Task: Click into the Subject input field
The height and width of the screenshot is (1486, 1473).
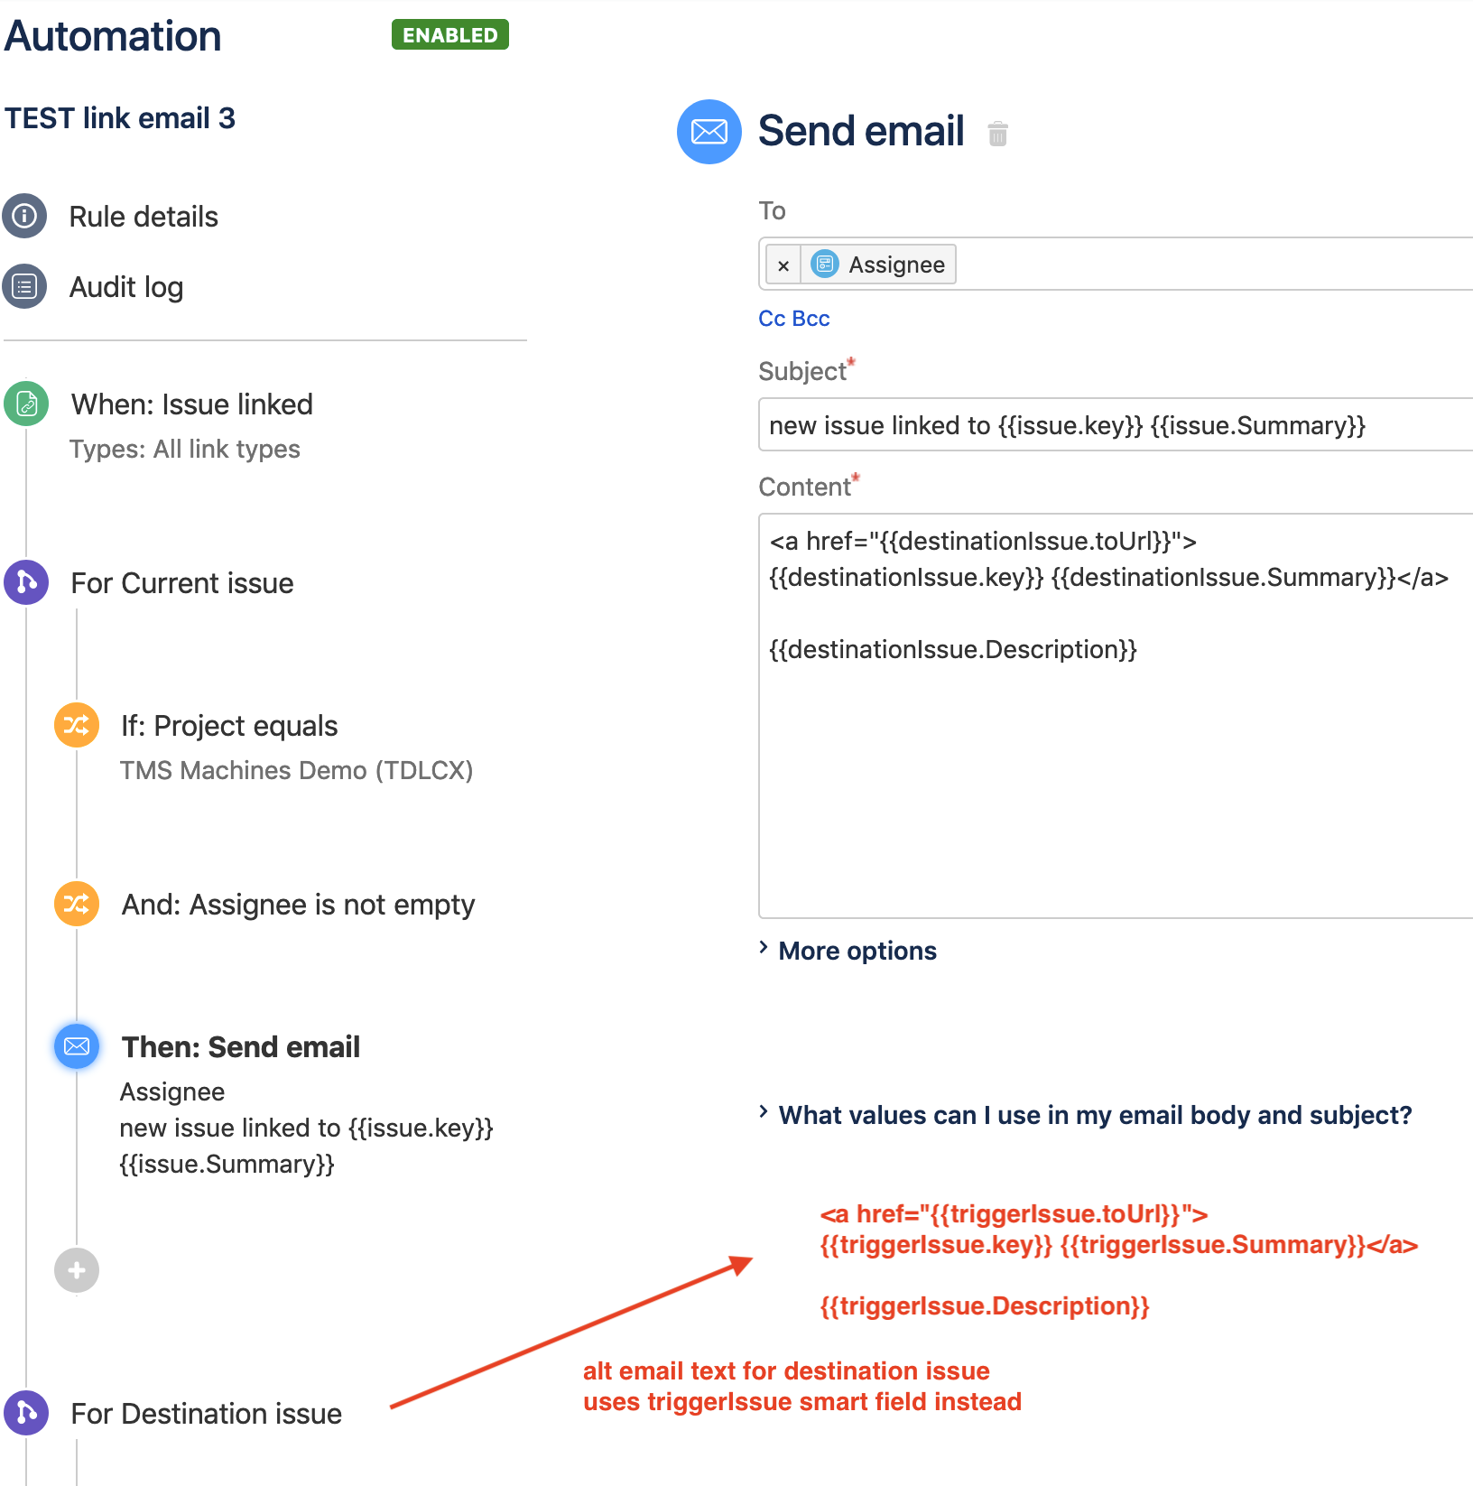Action: click(1116, 424)
